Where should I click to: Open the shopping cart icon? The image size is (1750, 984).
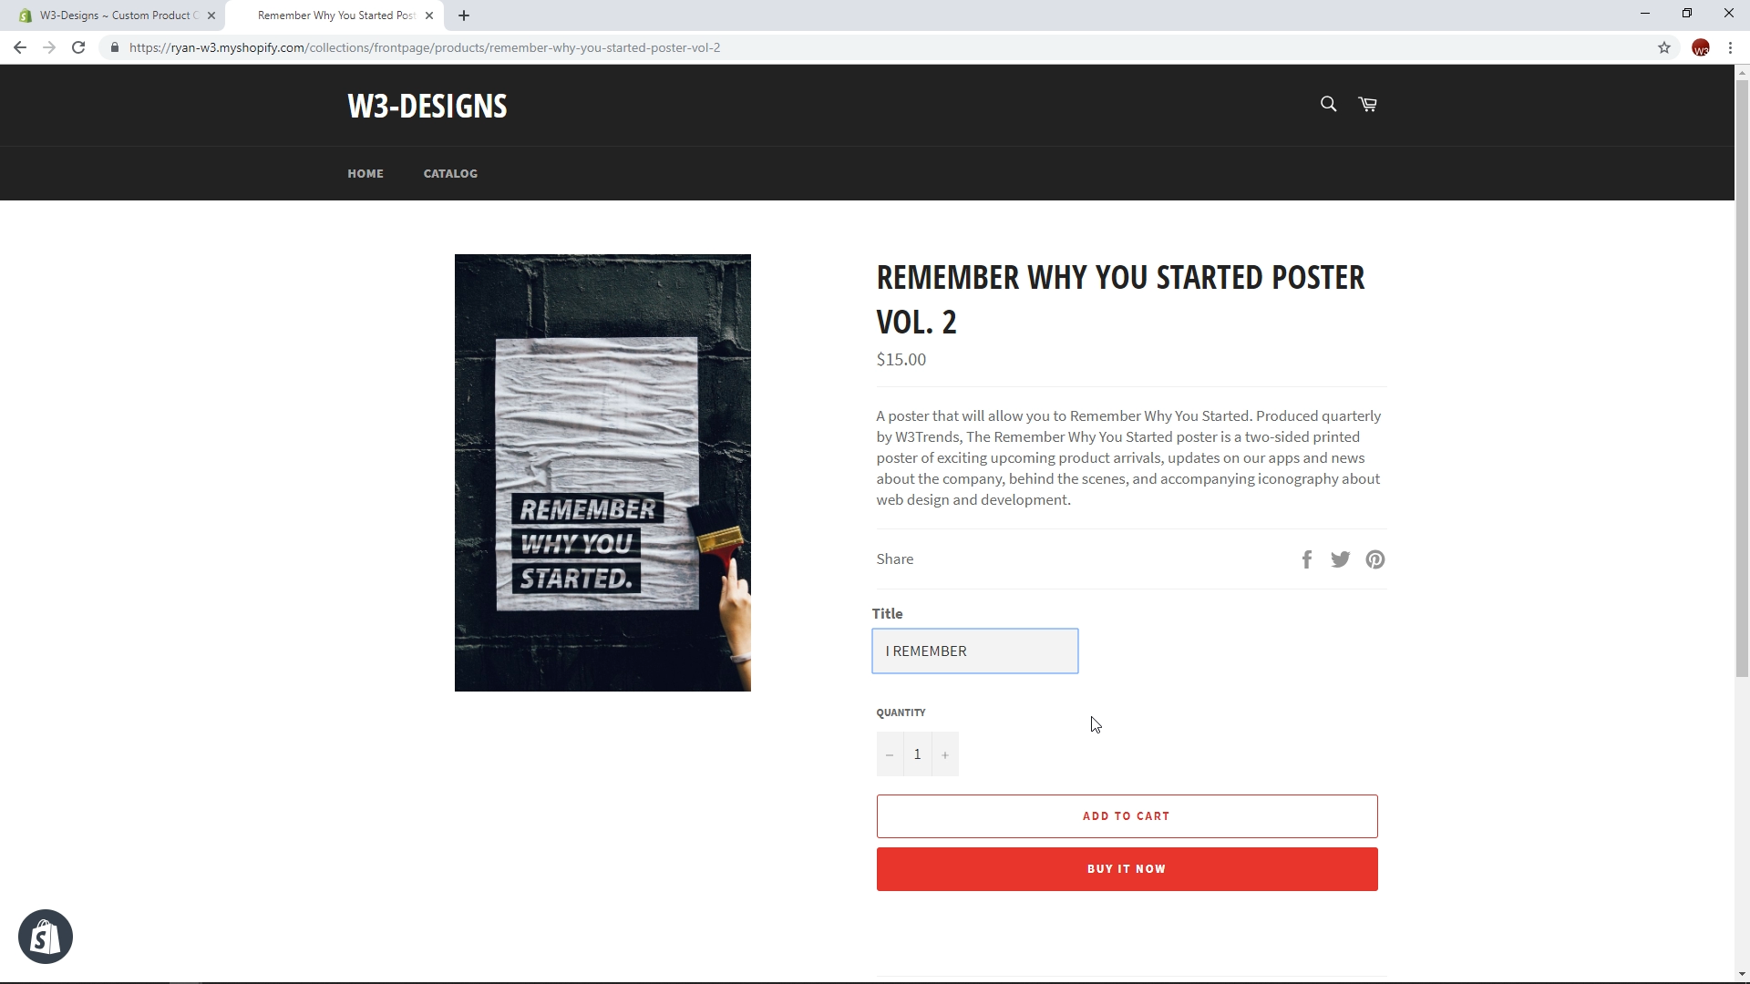coord(1367,104)
